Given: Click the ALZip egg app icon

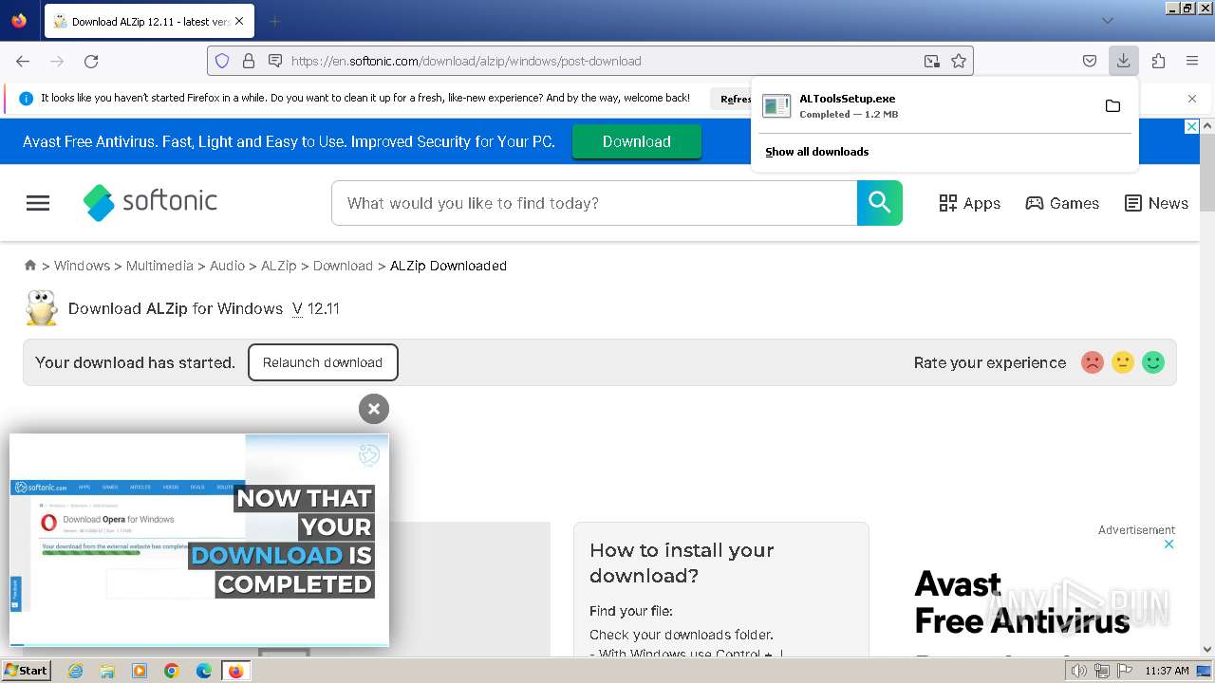Looking at the screenshot, I should coord(41,308).
